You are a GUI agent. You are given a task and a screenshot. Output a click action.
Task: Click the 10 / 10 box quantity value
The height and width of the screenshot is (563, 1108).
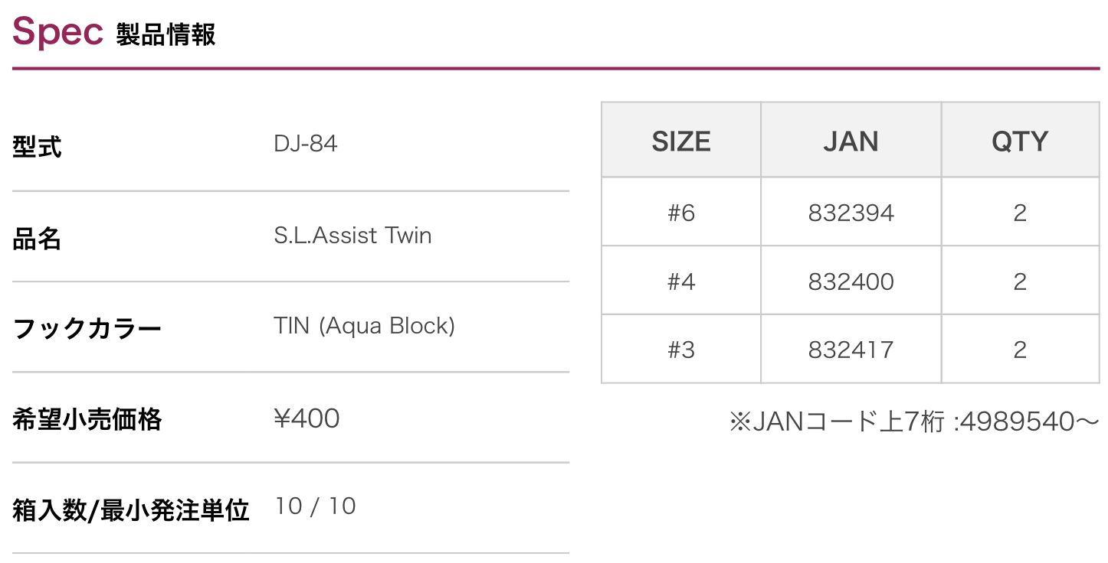316,506
